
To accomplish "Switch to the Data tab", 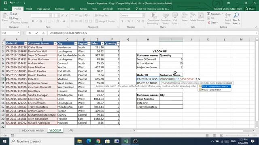I will (72, 9).
